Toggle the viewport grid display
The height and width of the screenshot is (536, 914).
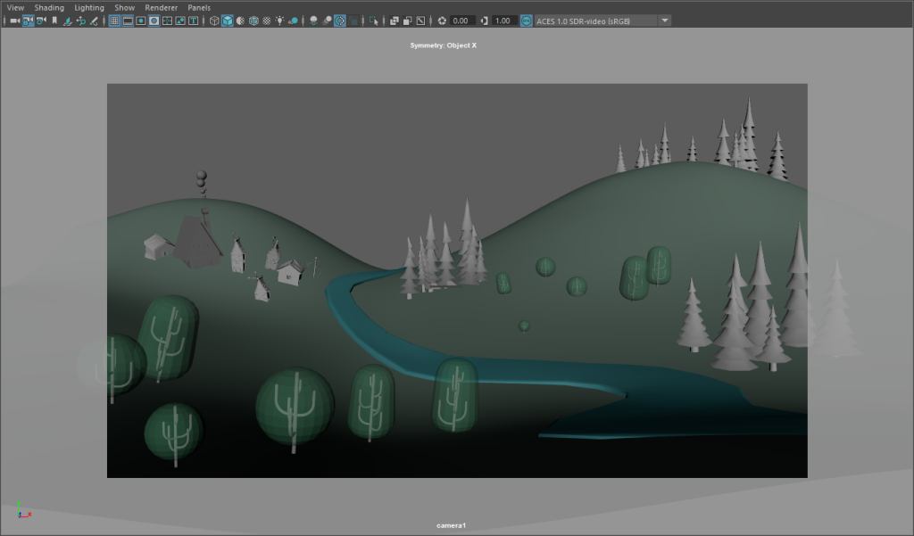(x=115, y=21)
